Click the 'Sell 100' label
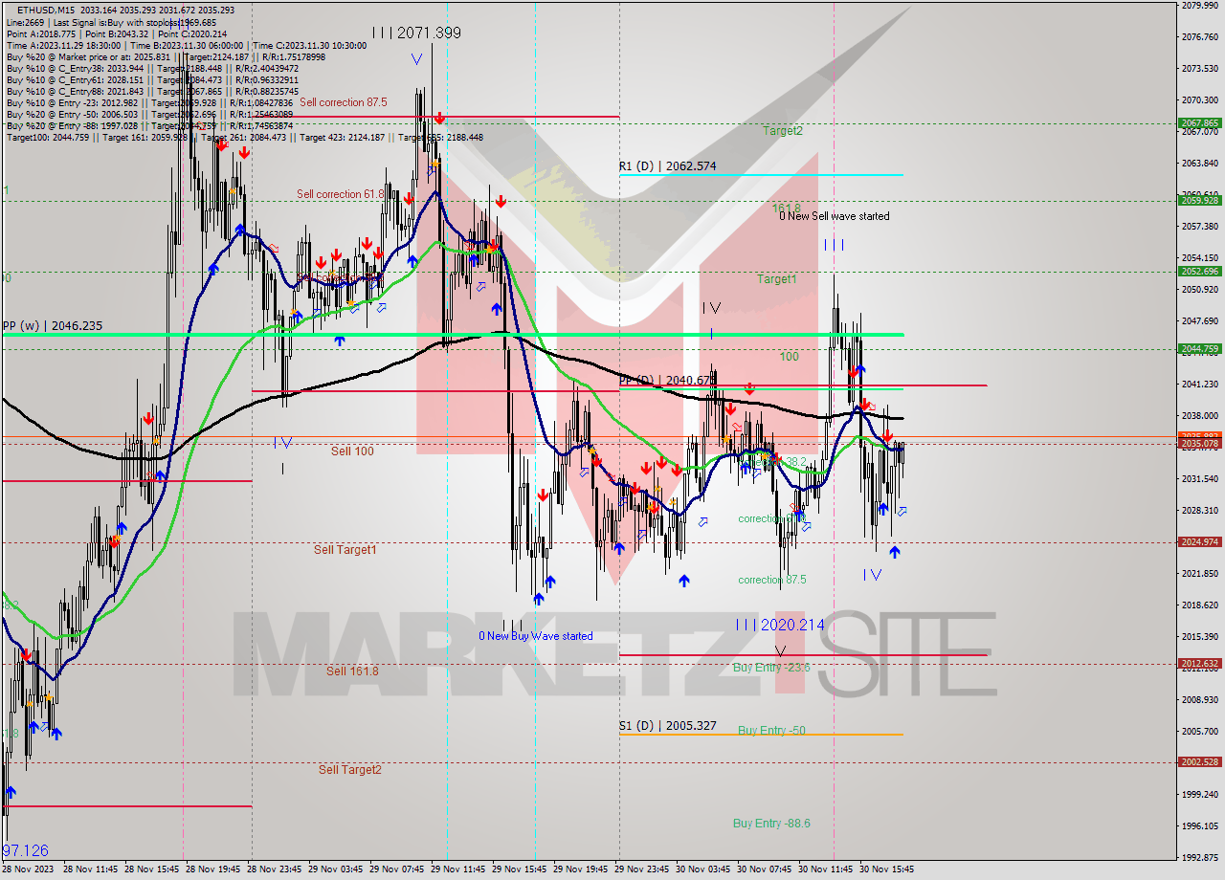The width and height of the screenshot is (1225, 880). pyautogui.click(x=352, y=451)
